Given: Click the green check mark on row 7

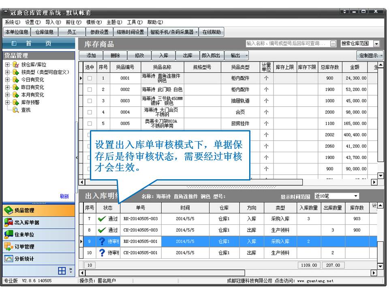Looking at the screenshot, I should pyautogui.click(x=102, y=219).
